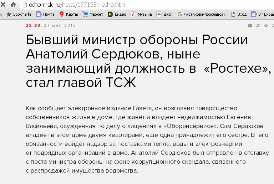
Task: Open the Bookmarks star item
Action: tap(19, 14)
